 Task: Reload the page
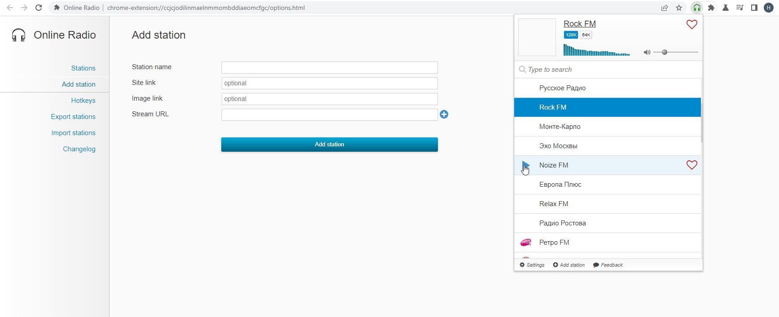pos(39,8)
